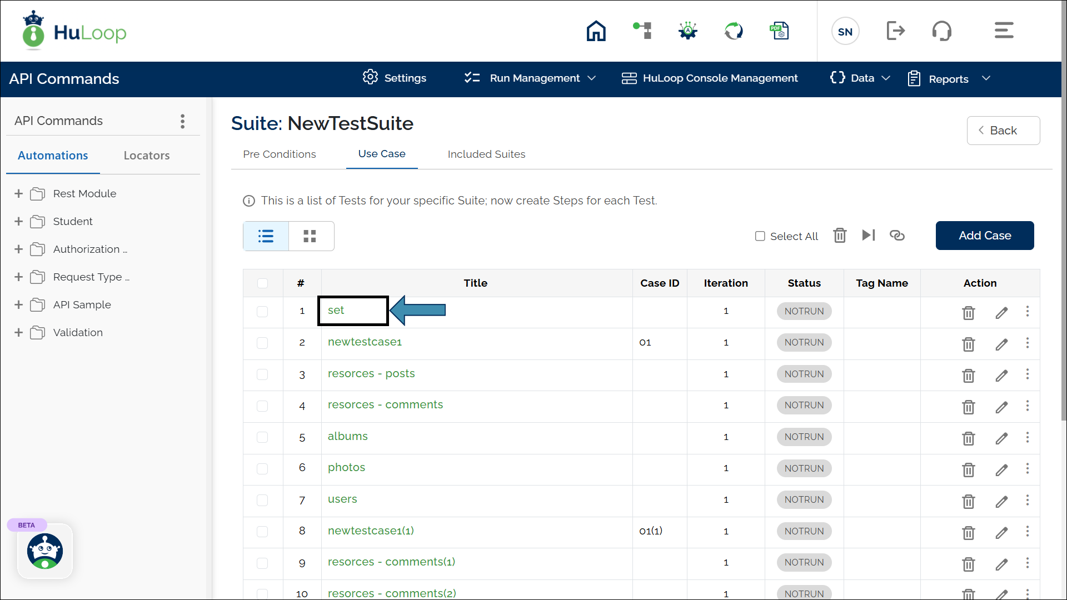Image resolution: width=1067 pixels, height=600 pixels.
Task: Switch to grid view layout
Action: [310, 236]
